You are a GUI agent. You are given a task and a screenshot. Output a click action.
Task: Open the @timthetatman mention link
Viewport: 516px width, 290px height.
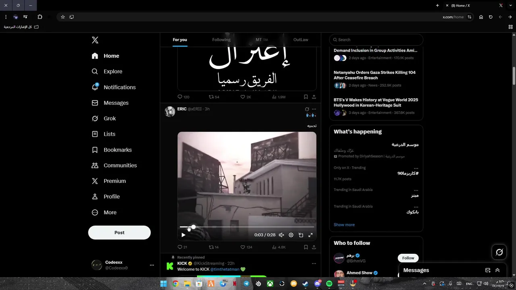(225, 269)
